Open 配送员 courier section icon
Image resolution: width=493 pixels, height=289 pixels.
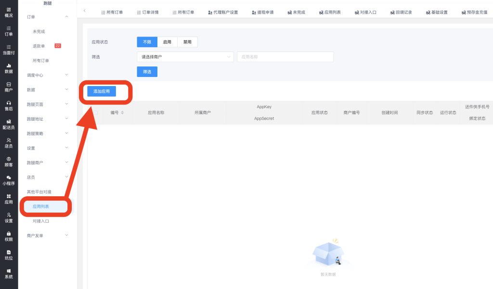(9, 124)
